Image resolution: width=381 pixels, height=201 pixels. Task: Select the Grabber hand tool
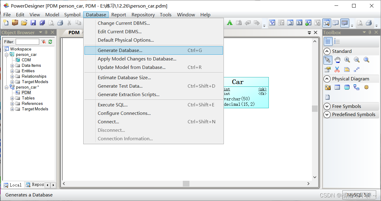pos(337,60)
